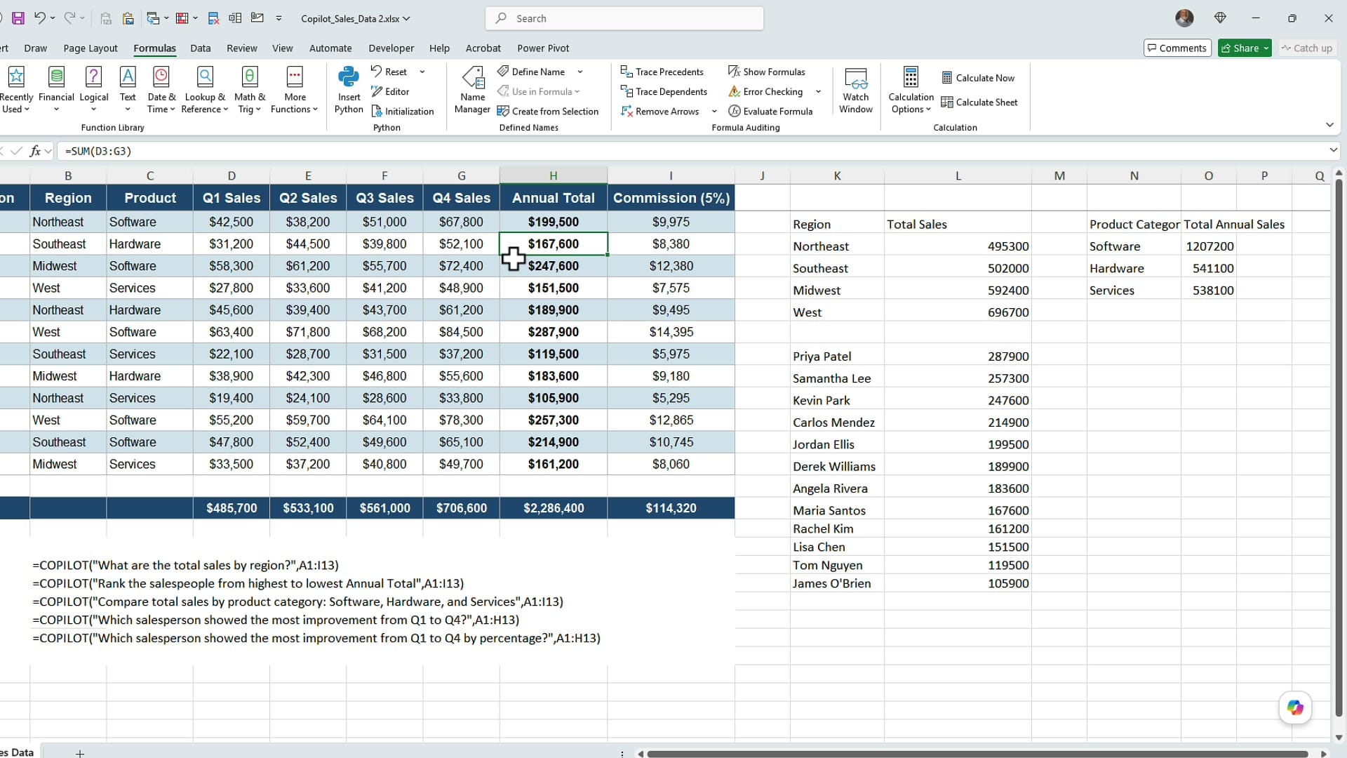
Task: Click Trace Precedents
Action: [x=662, y=72]
